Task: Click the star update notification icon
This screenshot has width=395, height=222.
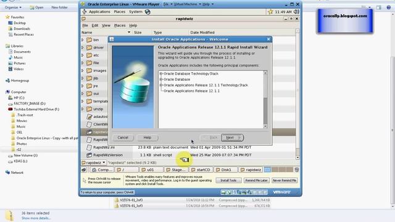Action: tap(270, 12)
